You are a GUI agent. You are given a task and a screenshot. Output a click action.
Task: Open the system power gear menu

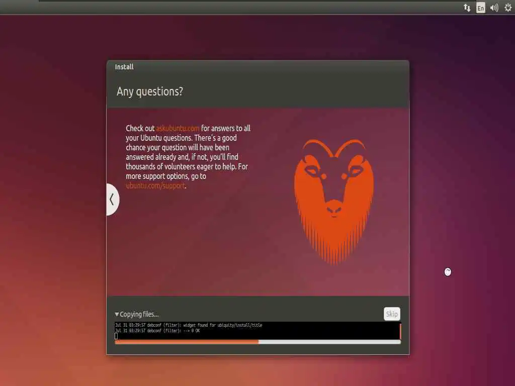(508, 8)
